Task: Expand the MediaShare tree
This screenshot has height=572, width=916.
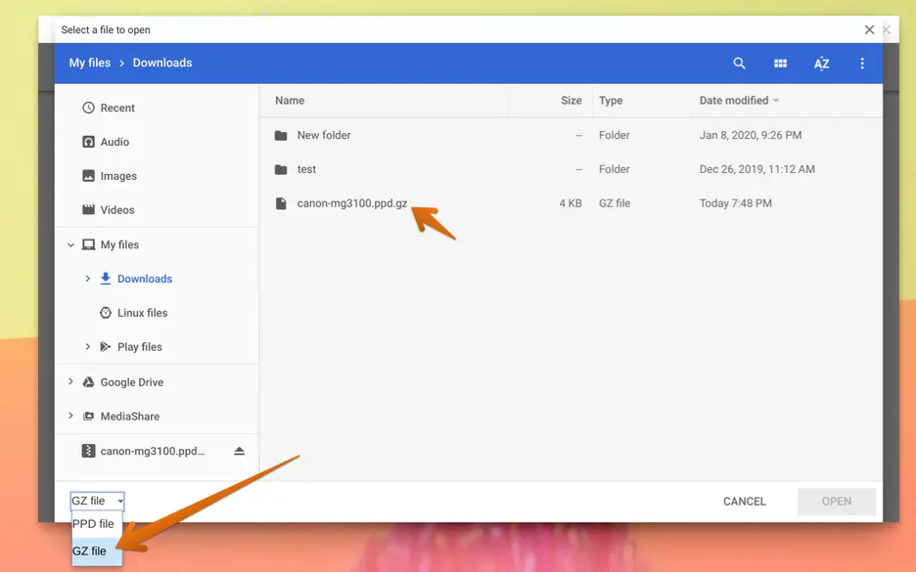Action: pyautogui.click(x=70, y=416)
